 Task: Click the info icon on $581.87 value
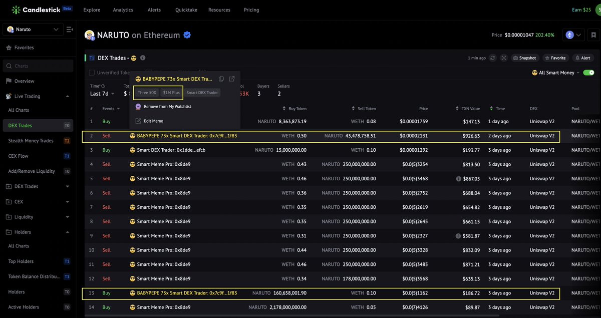coord(458,236)
